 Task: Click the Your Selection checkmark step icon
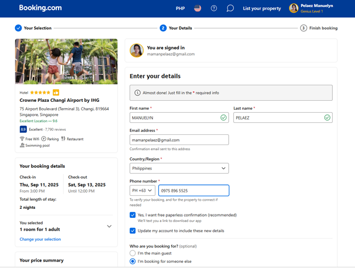(18, 28)
